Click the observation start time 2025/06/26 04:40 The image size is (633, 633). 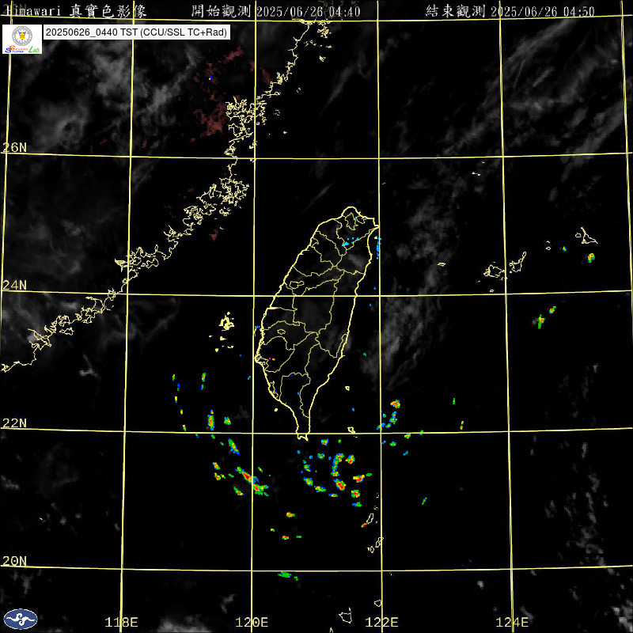coord(309,11)
